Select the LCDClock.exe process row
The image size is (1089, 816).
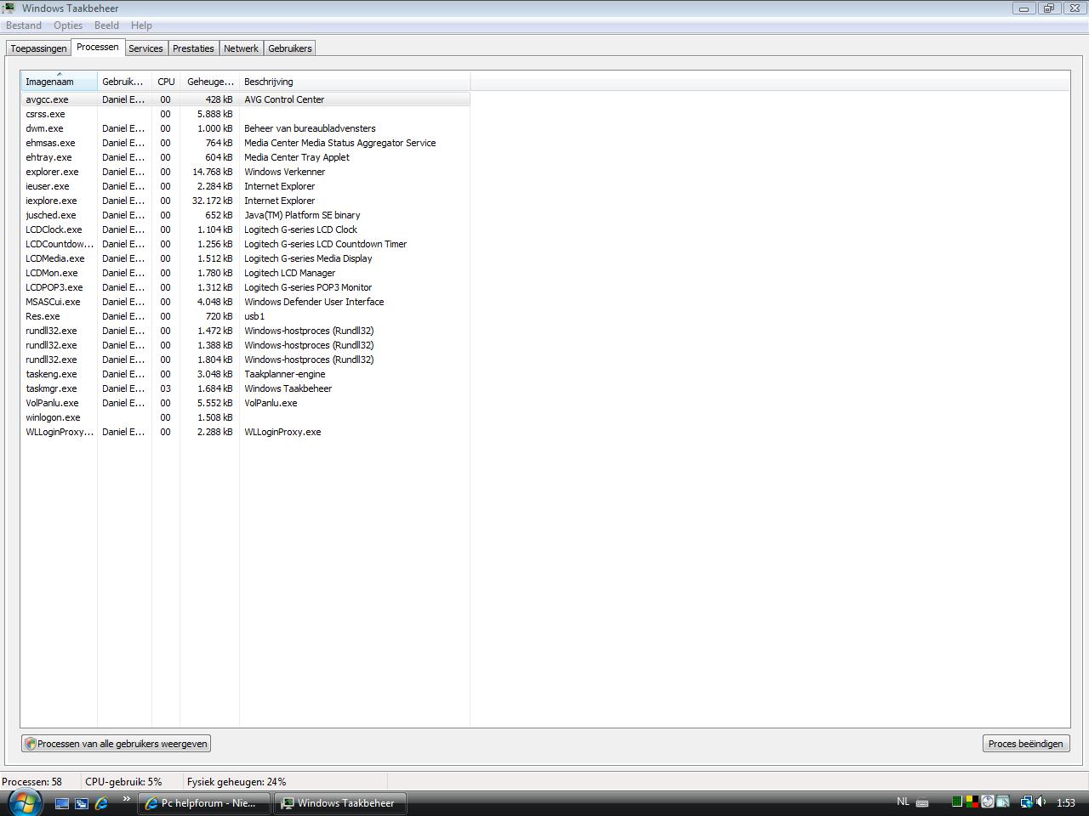[246, 229]
